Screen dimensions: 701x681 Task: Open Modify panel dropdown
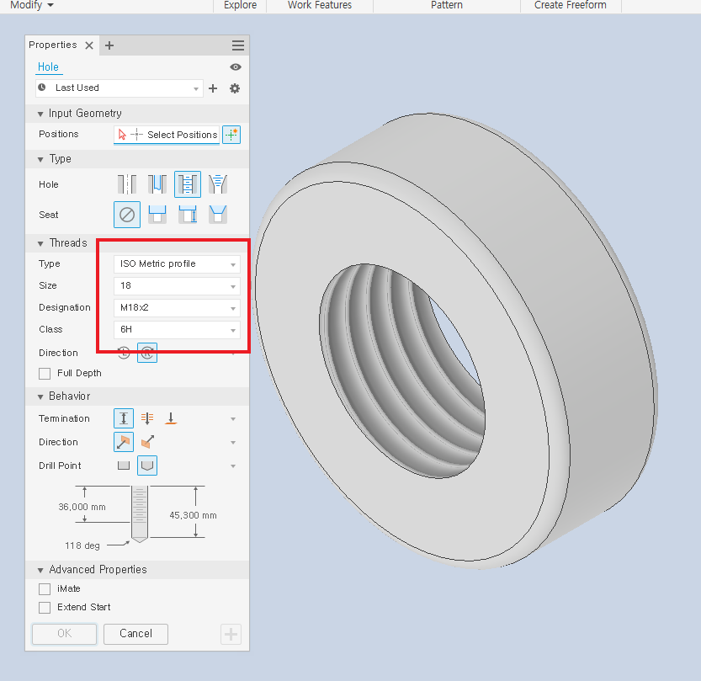(x=32, y=5)
